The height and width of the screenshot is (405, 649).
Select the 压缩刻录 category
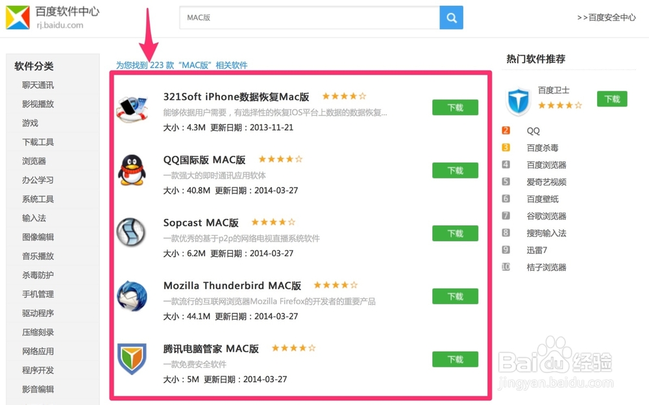(38, 332)
